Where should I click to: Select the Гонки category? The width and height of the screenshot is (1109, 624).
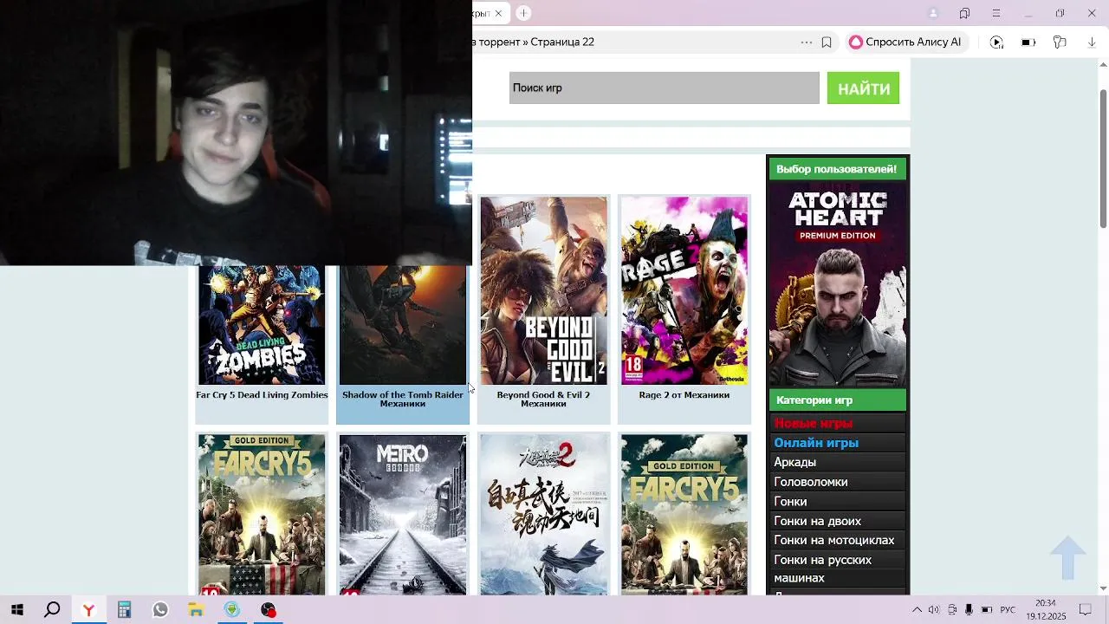pyautogui.click(x=790, y=502)
